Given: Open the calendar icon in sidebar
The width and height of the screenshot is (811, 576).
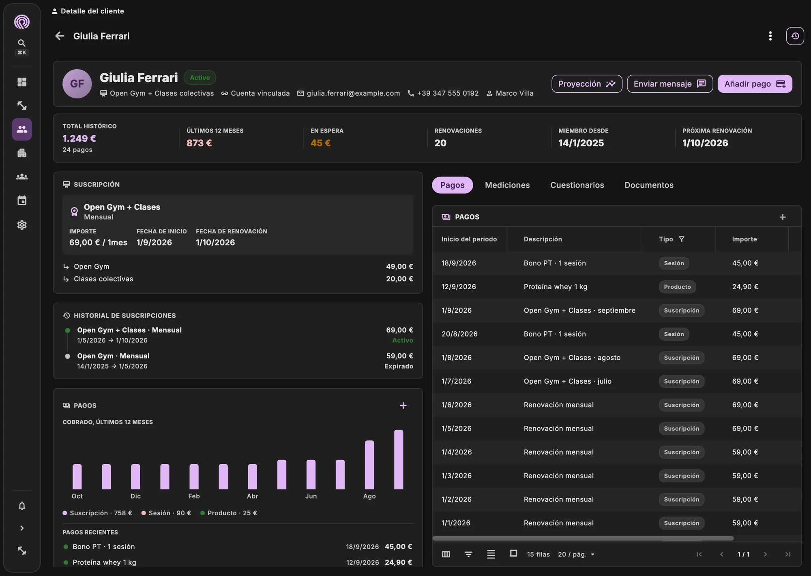Looking at the screenshot, I should pos(22,201).
